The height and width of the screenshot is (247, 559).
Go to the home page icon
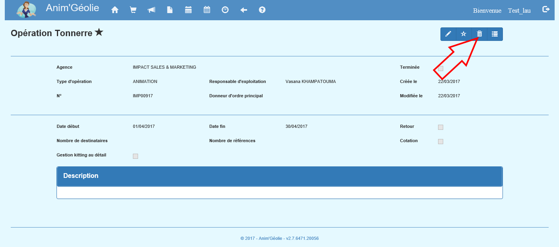coord(115,10)
